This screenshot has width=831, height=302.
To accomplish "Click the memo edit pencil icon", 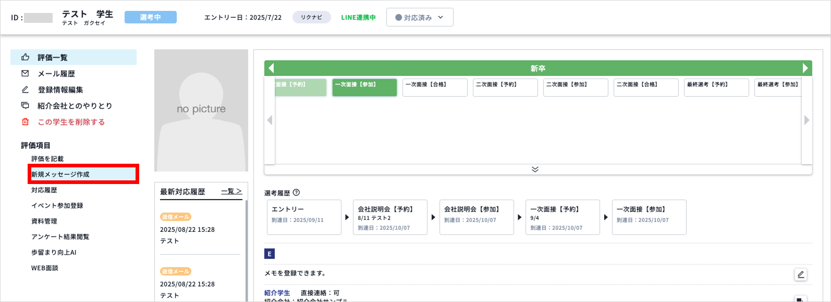I will (x=800, y=274).
